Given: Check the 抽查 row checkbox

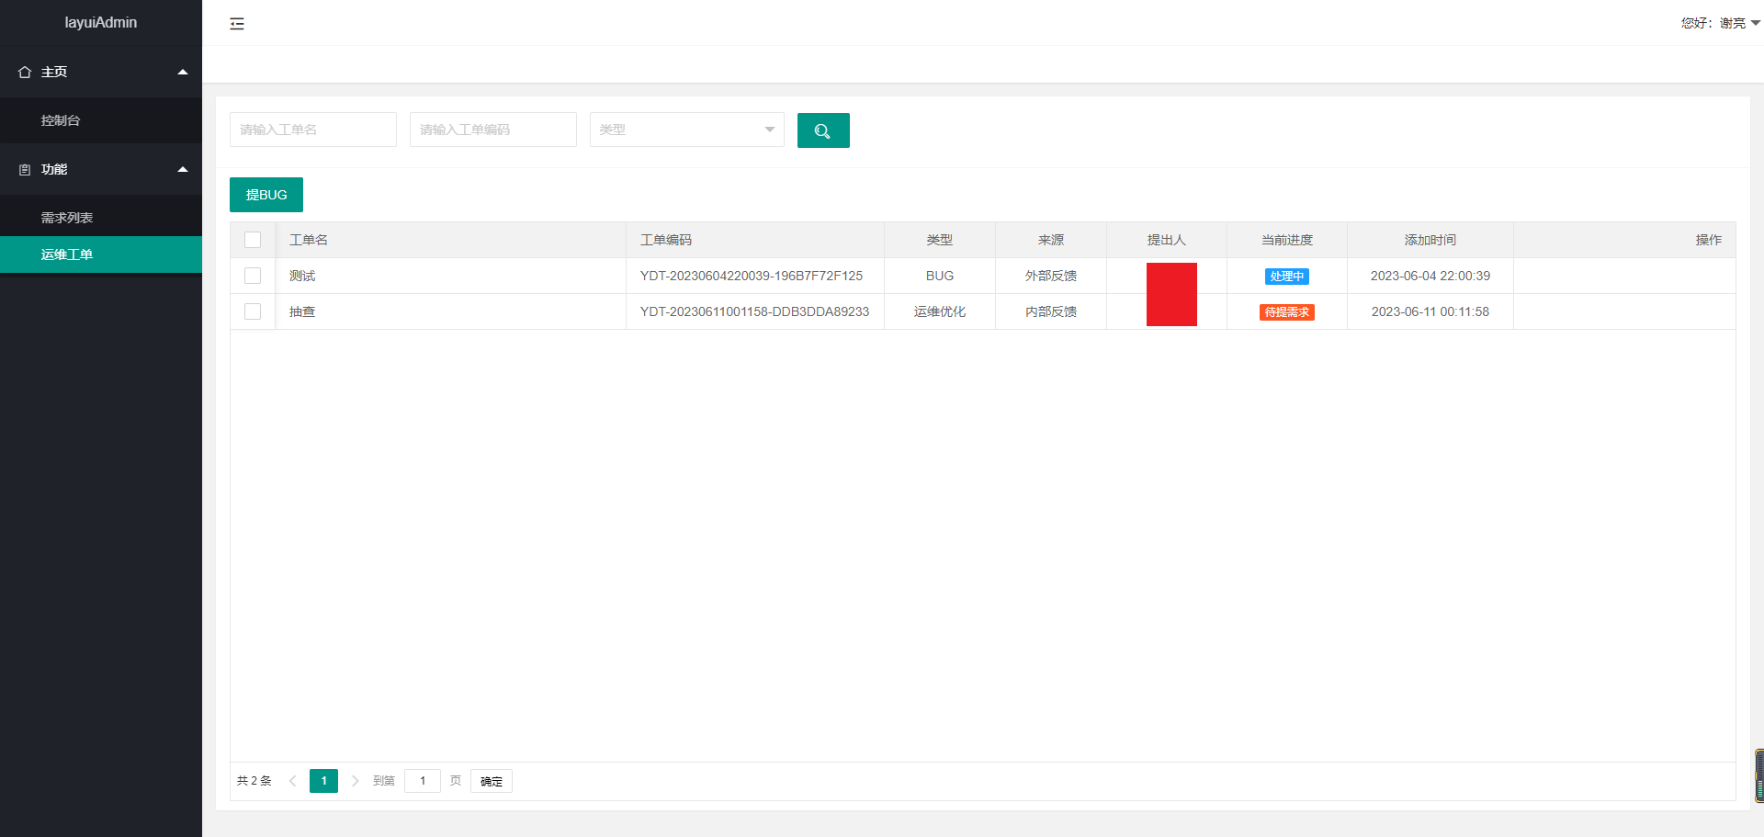Looking at the screenshot, I should [x=253, y=311].
